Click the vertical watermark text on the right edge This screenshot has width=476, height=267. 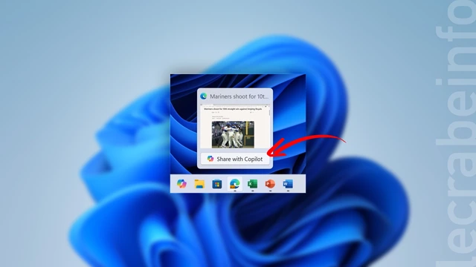455,133
